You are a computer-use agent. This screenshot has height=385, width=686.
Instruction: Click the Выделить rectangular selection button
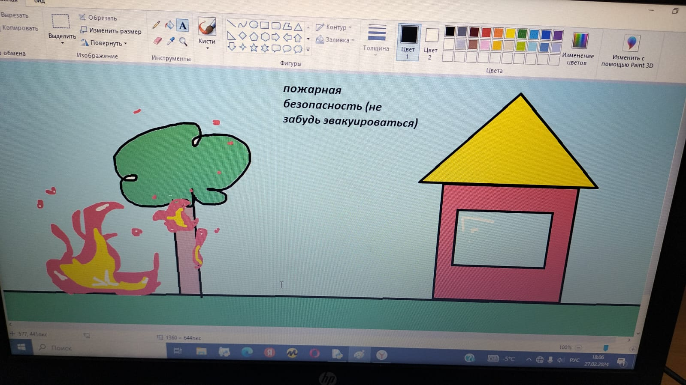tap(60, 21)
